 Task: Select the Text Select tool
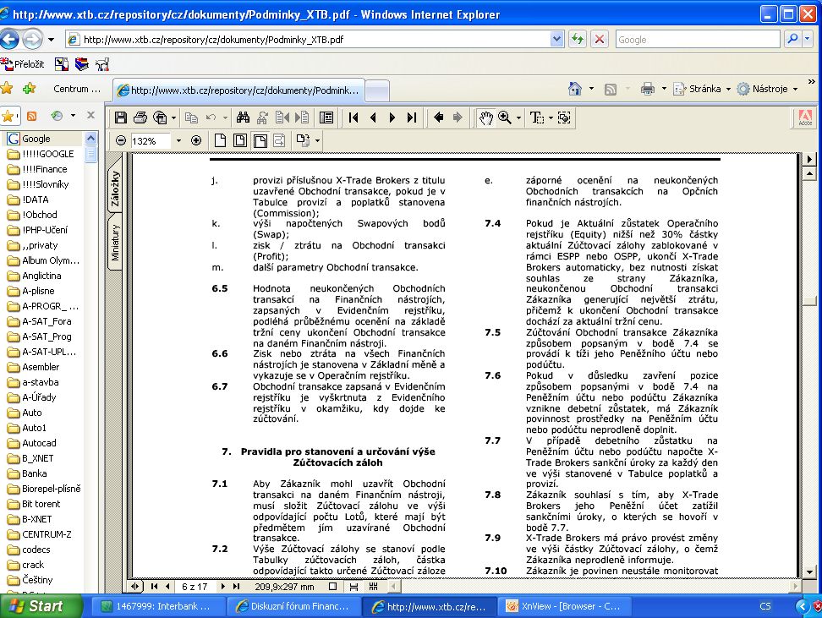click(536, 118)
